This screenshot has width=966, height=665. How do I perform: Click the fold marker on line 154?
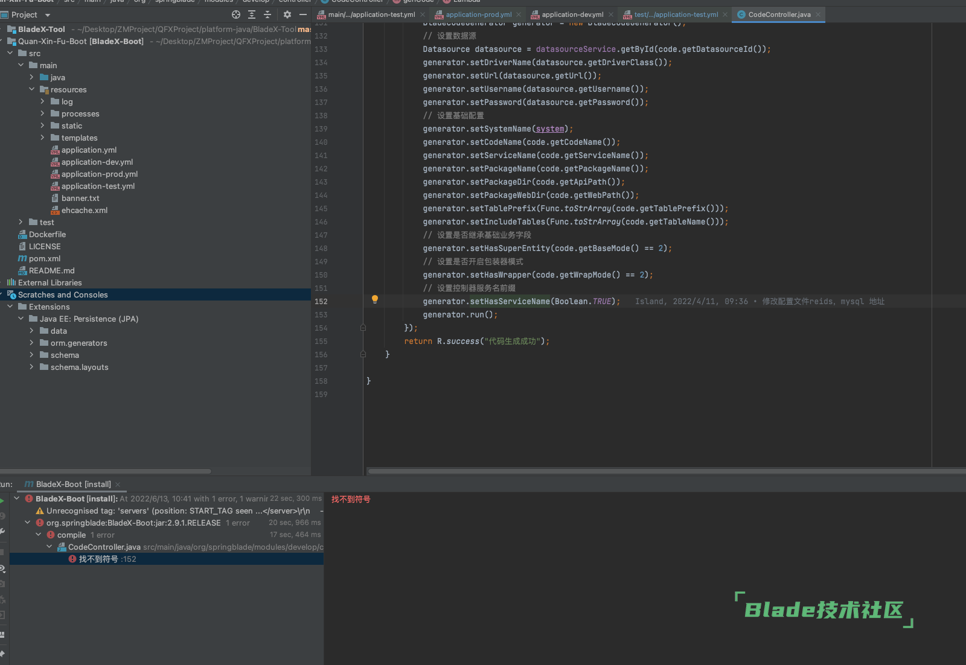(363, 328)
